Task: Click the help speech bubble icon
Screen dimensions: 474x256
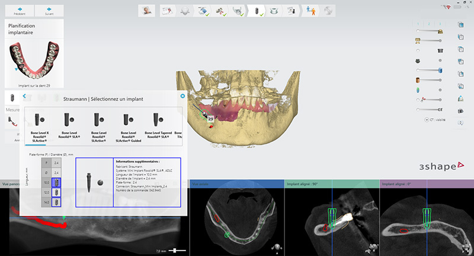Action: click(460, 123)
